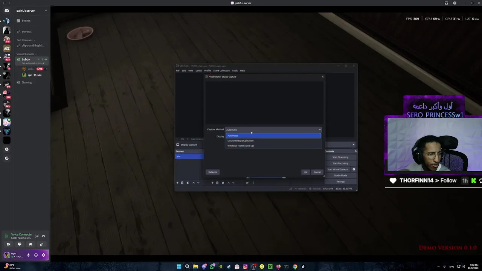482x271 pixels.
Task: Open Steam from taskbar
Action: 229,266
